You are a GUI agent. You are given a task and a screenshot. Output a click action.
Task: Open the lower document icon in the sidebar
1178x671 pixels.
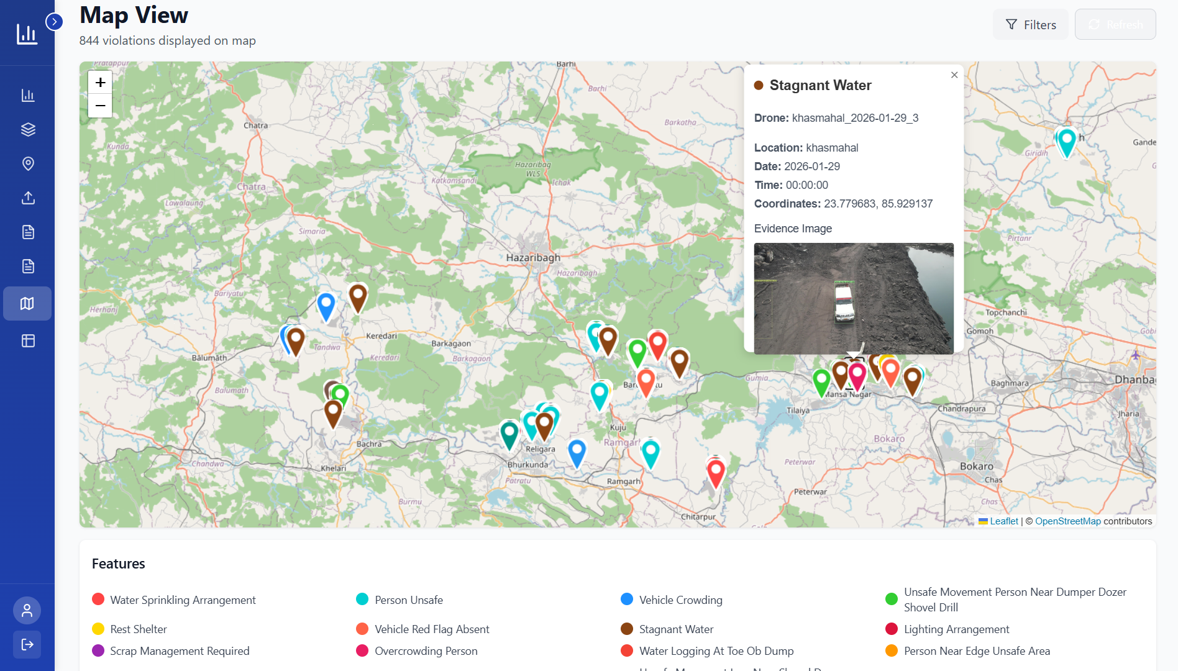click(28, 266)
